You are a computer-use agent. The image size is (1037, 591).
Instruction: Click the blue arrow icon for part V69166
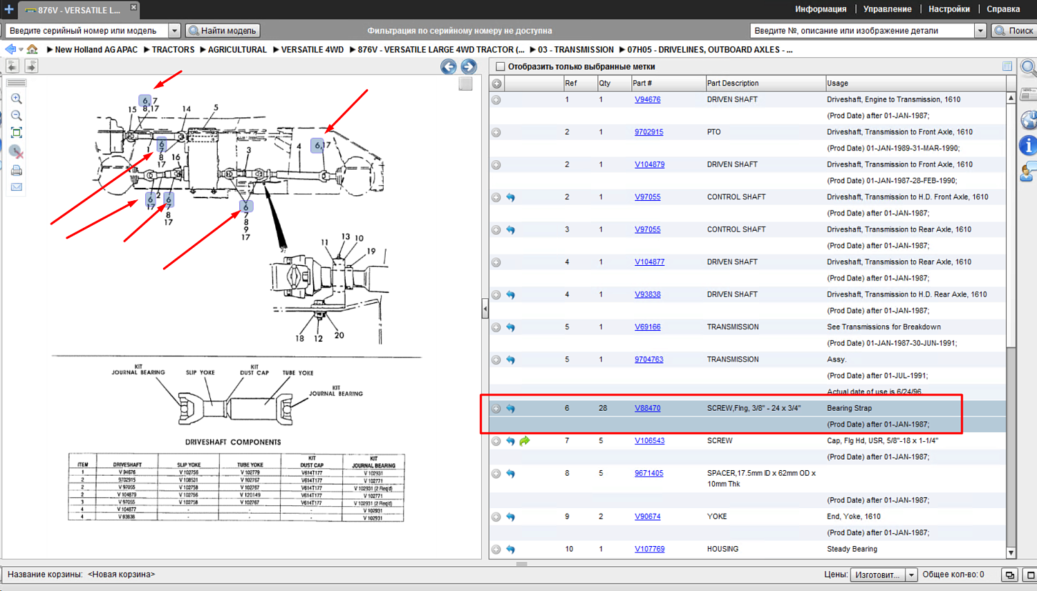click(511, 327)
